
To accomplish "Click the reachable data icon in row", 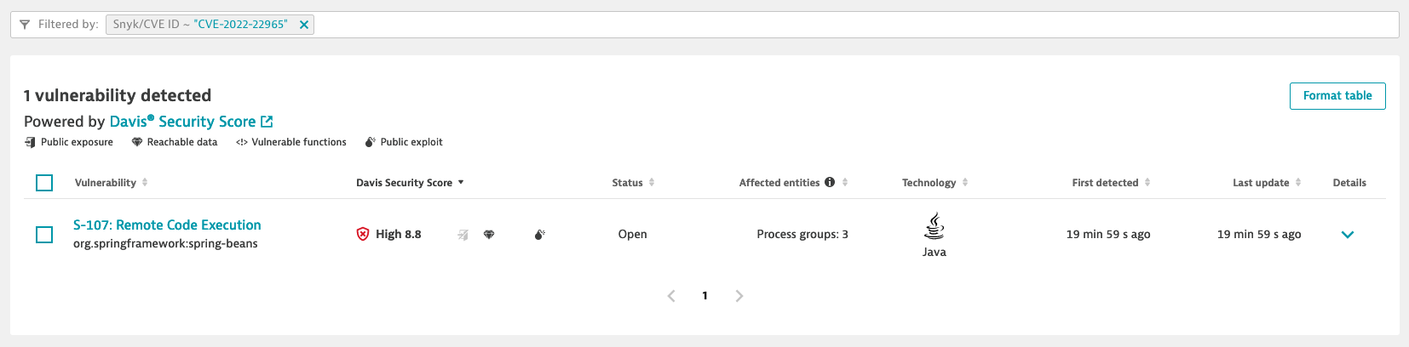I will point(489,235).
